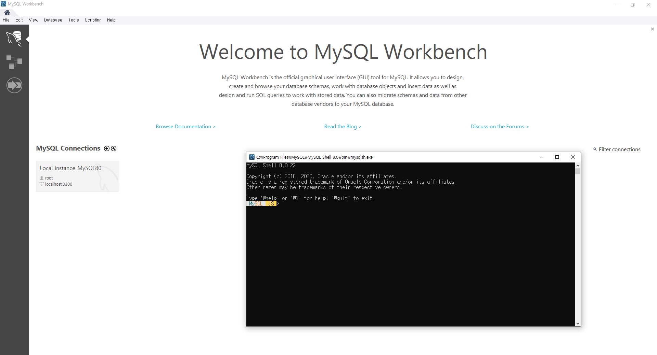Maximize the MySQL Shell window
Viewport: 657px width, 355px height.
(557, 157)
